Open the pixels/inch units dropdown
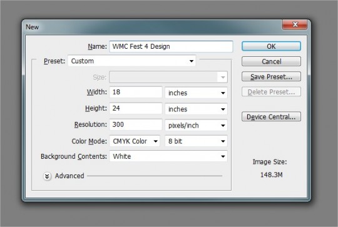 196,125
